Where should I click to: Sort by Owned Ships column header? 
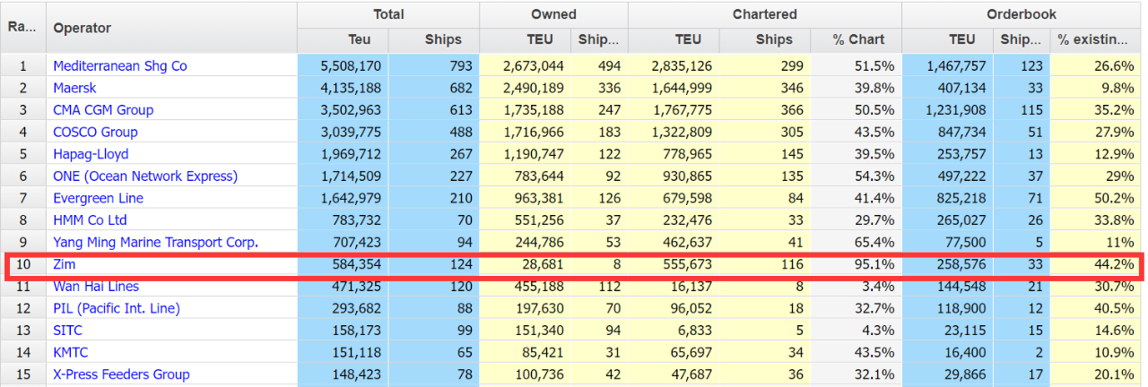coord(599,40)
